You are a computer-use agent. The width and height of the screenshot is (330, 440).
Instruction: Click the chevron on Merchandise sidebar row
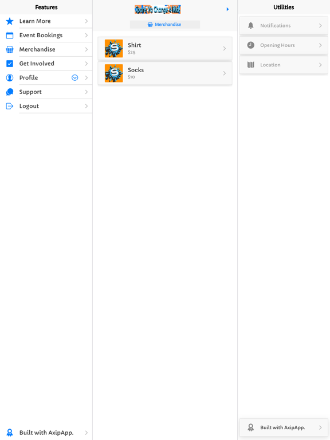pos(87,49)
